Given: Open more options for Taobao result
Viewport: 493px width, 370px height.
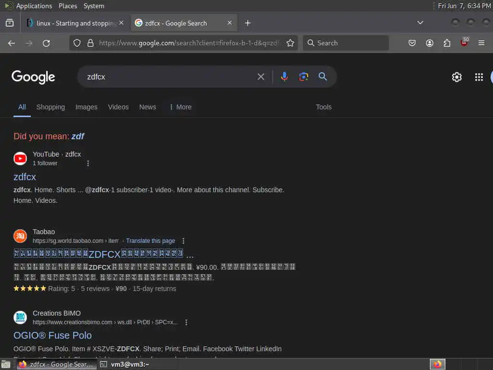Looking at the screenshot, I should [183, 241].
